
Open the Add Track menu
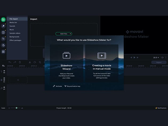3,66
